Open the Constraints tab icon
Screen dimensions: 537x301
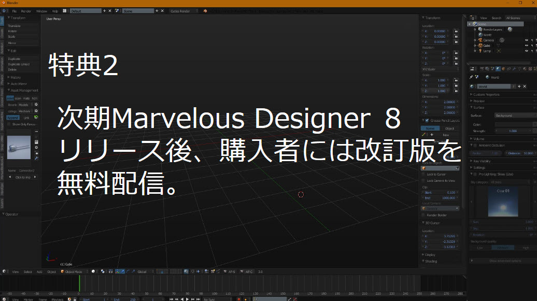[508, 69]
